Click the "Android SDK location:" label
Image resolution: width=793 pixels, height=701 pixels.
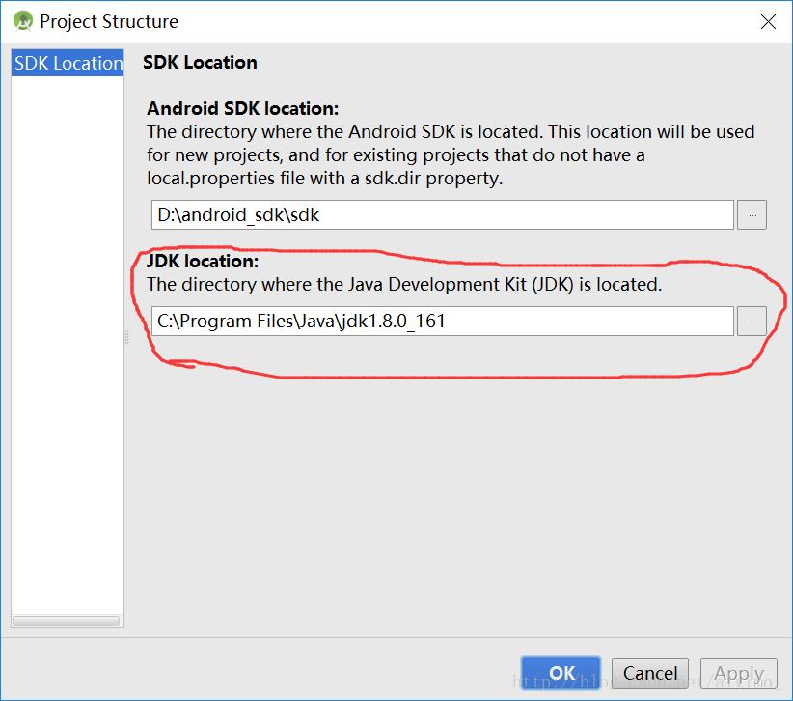pos(242,109)
